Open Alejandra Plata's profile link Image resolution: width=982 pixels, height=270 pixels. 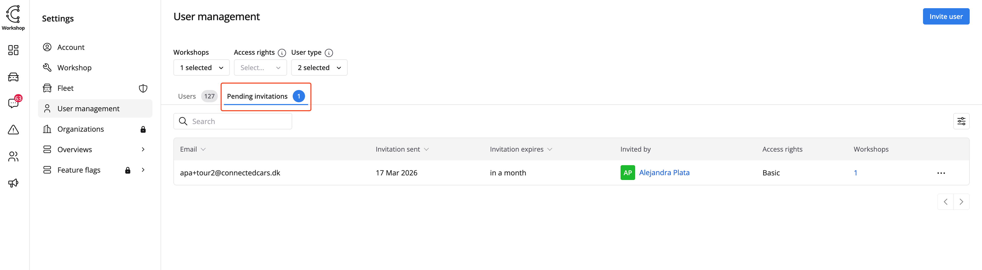point(664,173)
